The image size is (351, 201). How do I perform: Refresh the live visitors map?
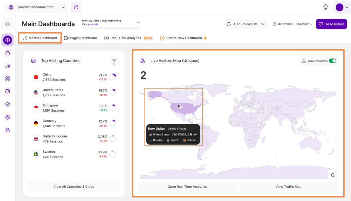(333, 175)
